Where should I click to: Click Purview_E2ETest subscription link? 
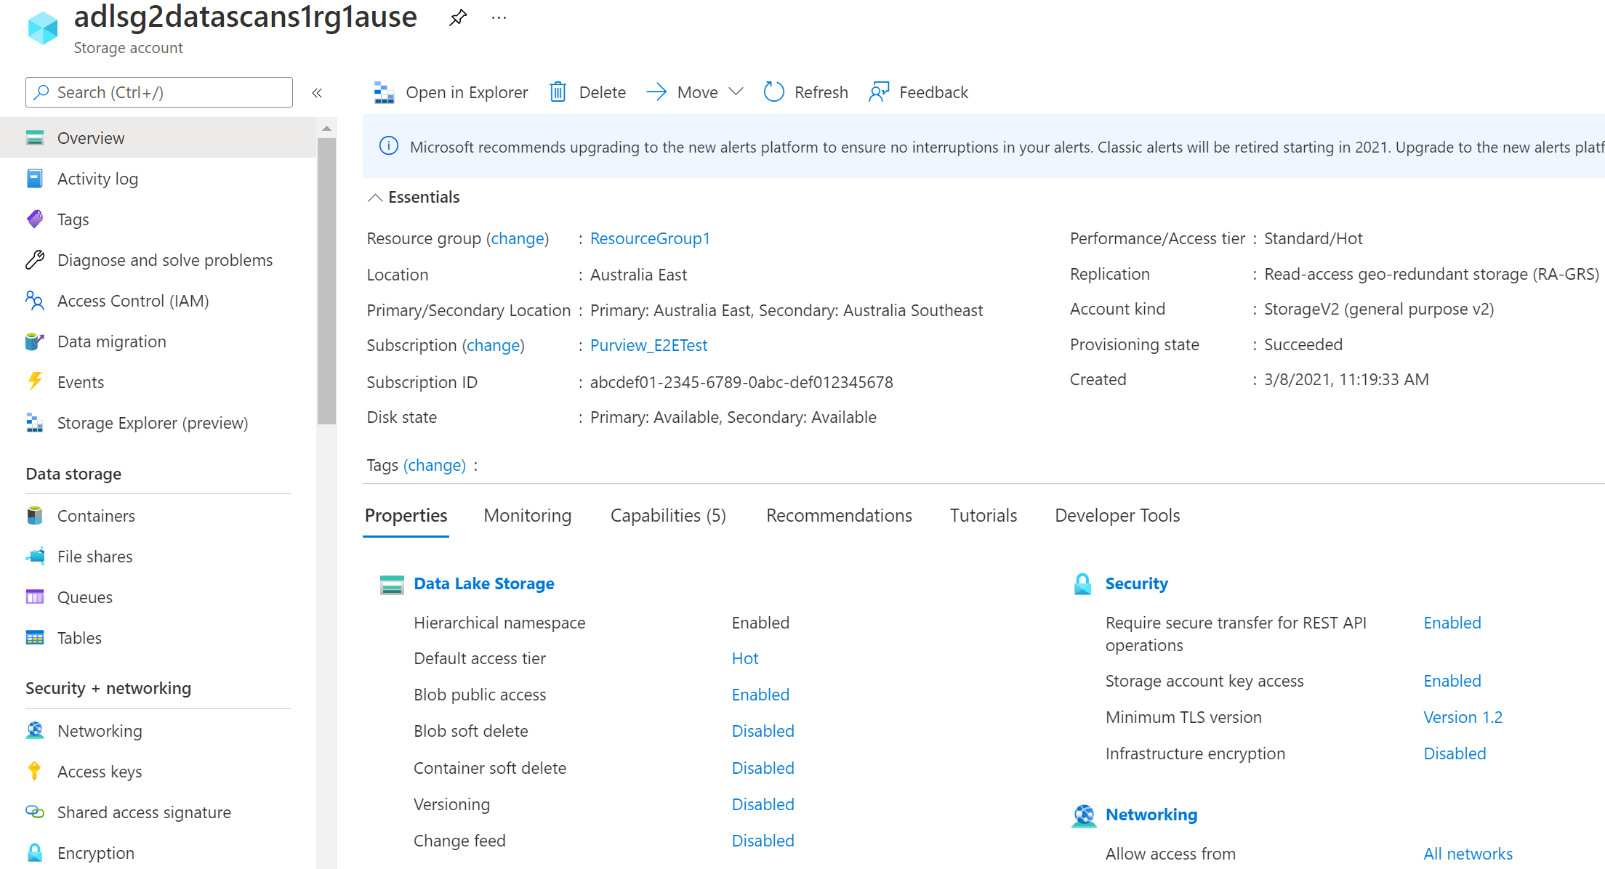pyautogui.click(x=648, y=344)
